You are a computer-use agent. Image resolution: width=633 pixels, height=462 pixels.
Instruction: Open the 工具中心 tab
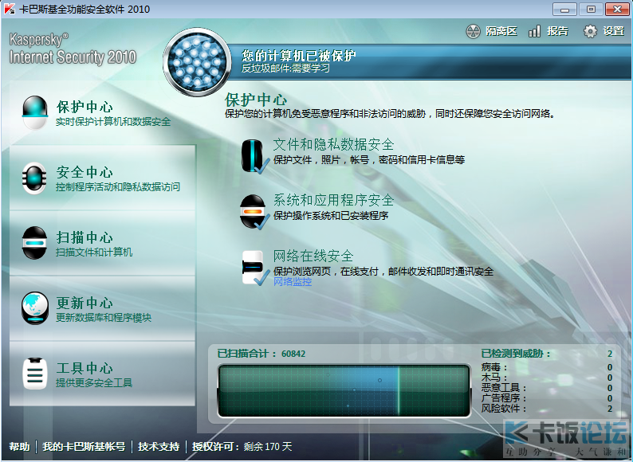[103, 374]
